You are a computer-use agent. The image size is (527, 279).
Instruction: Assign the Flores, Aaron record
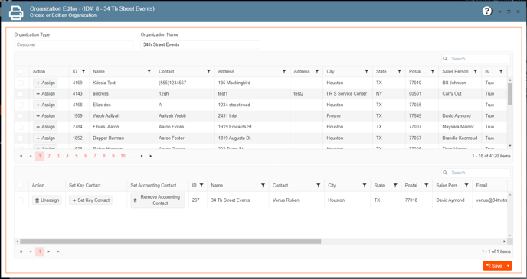click(x=45, y=127)
